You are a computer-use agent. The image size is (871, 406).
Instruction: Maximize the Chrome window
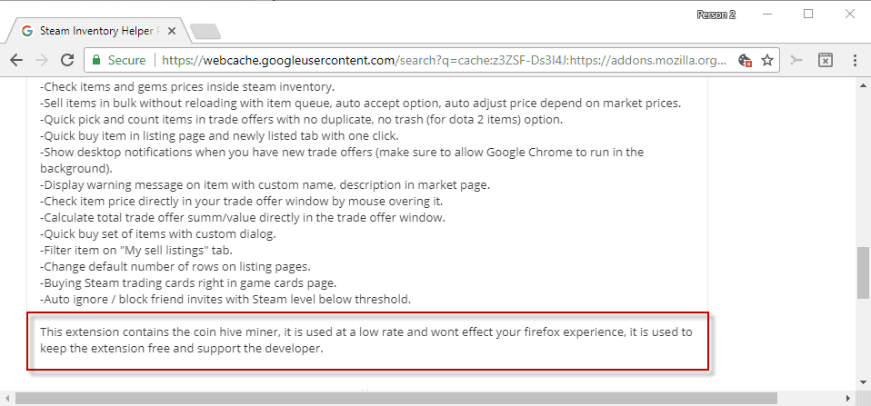808,15
